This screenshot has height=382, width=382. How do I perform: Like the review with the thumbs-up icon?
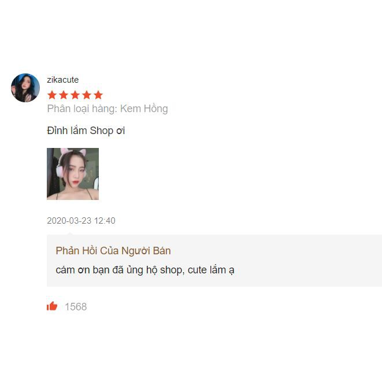52,306
